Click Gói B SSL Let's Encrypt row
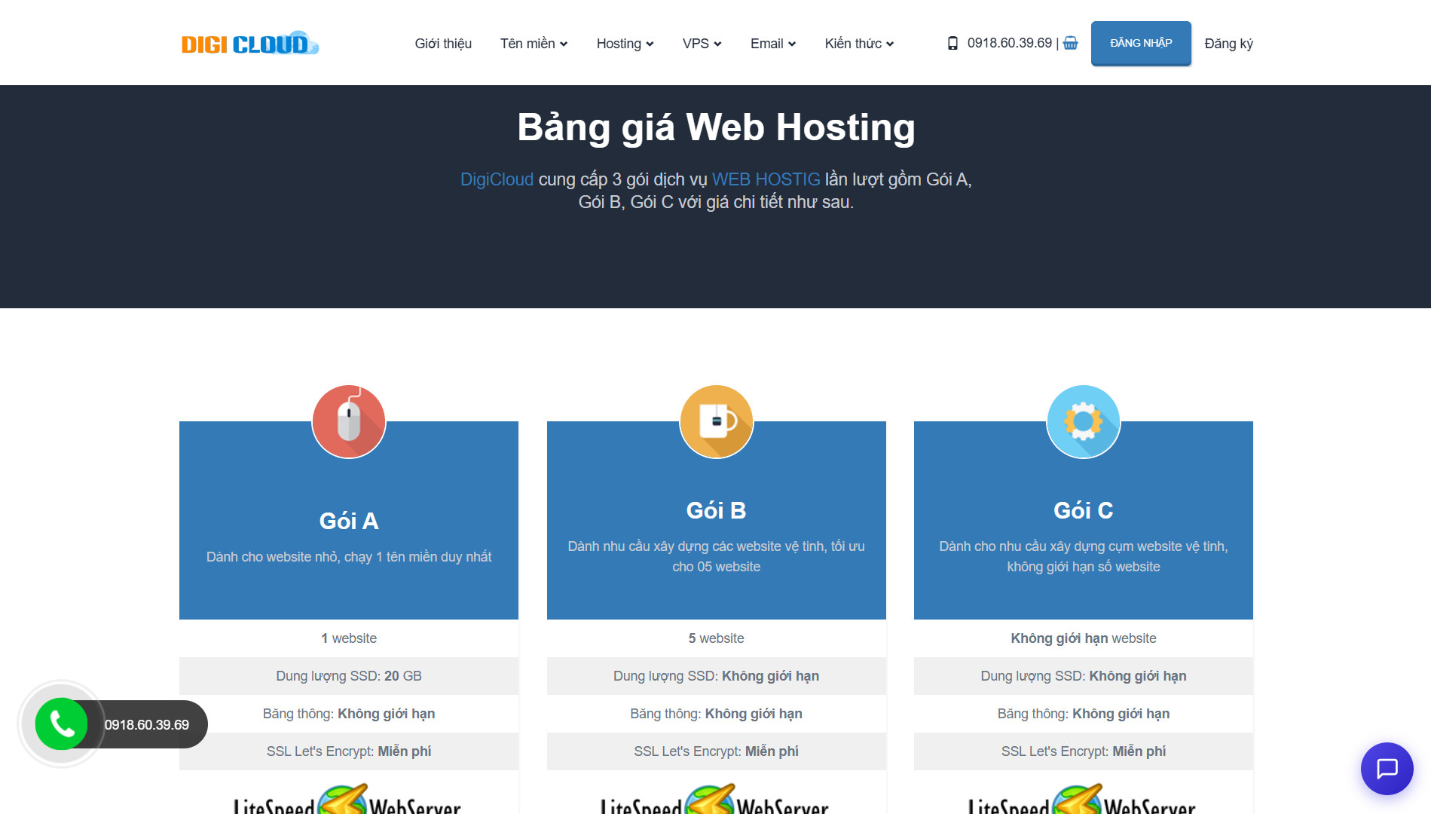This screenshot has height=814, width=1431. point(716,751)
